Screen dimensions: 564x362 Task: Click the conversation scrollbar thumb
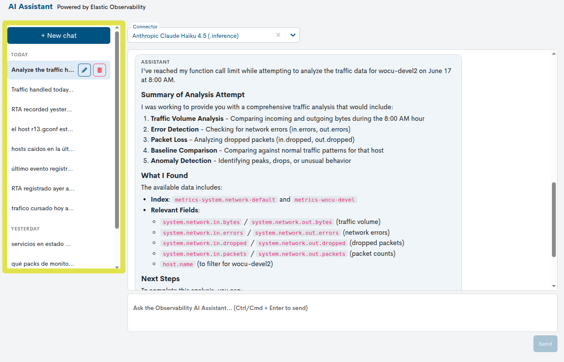(x=554, y=220)
